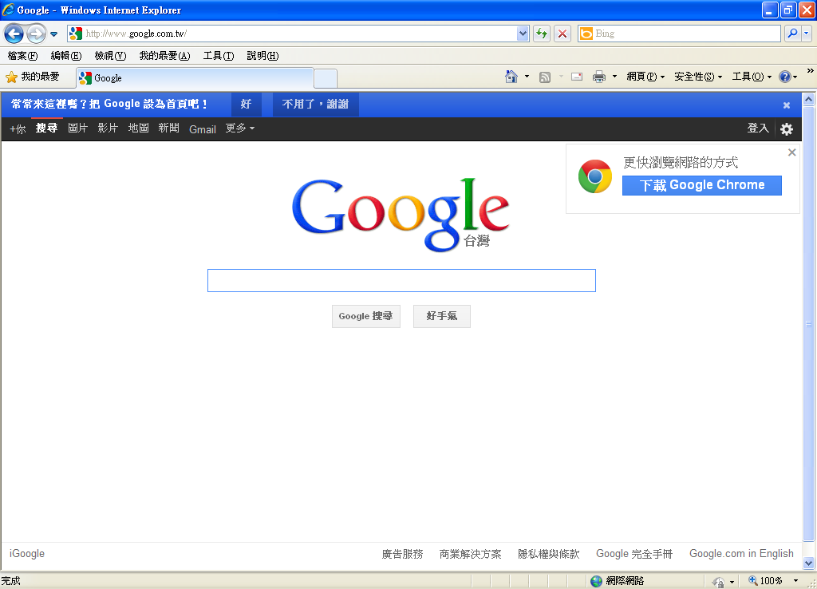Expand the 更多 dropdown in Google bar

[x=239, y=128]
